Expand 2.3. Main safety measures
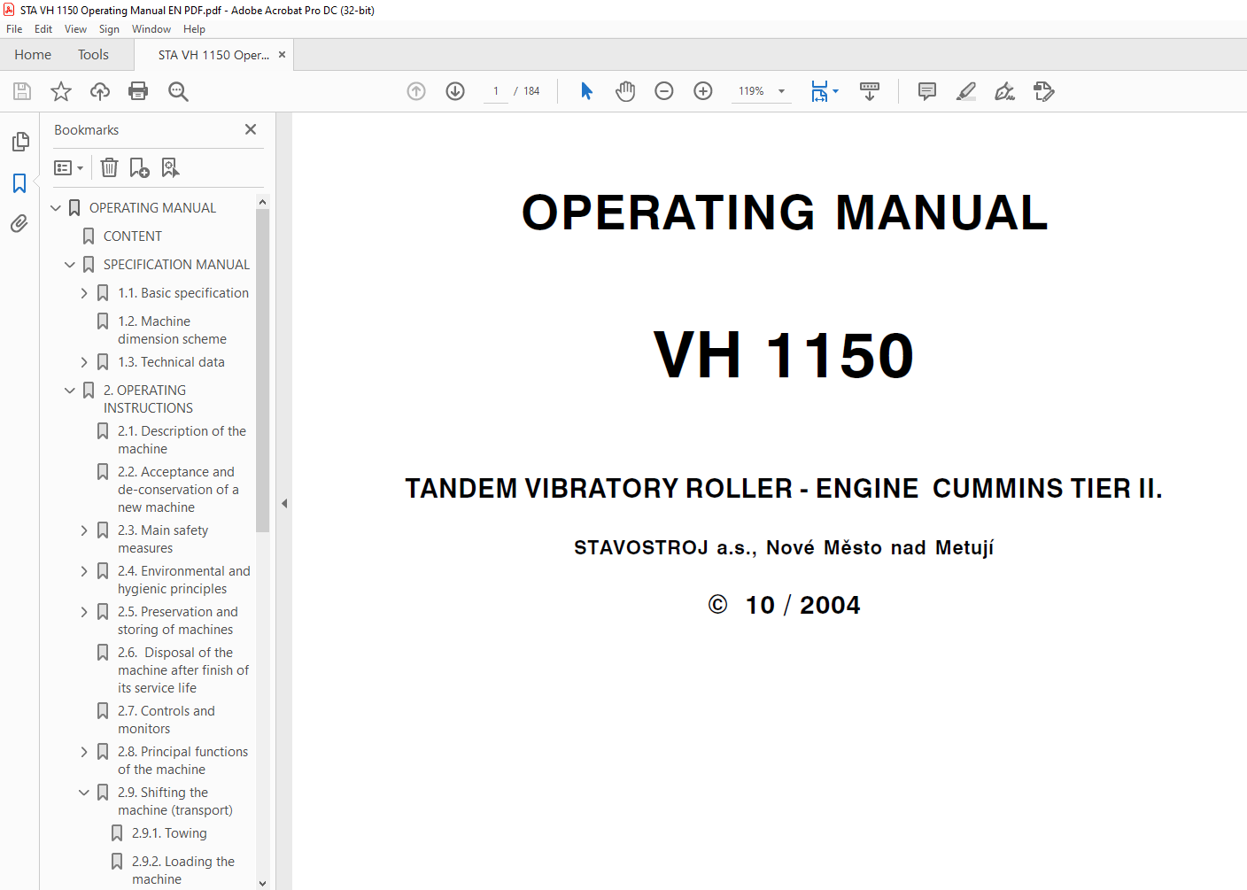 point(84,530)
